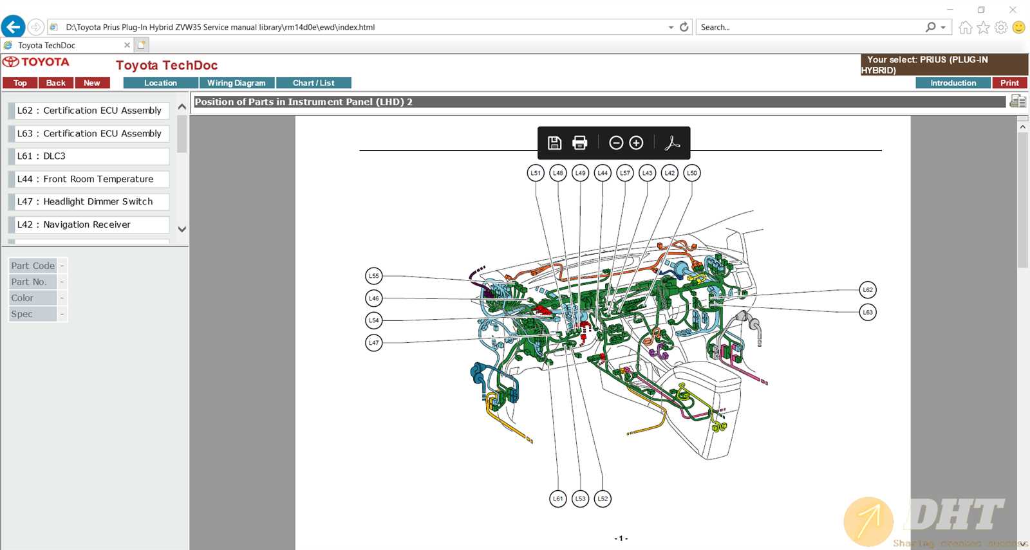The image size is (1030, 550).
Task: Select the L62 callout circle in the diagram
Action: (x=868, y=290)
